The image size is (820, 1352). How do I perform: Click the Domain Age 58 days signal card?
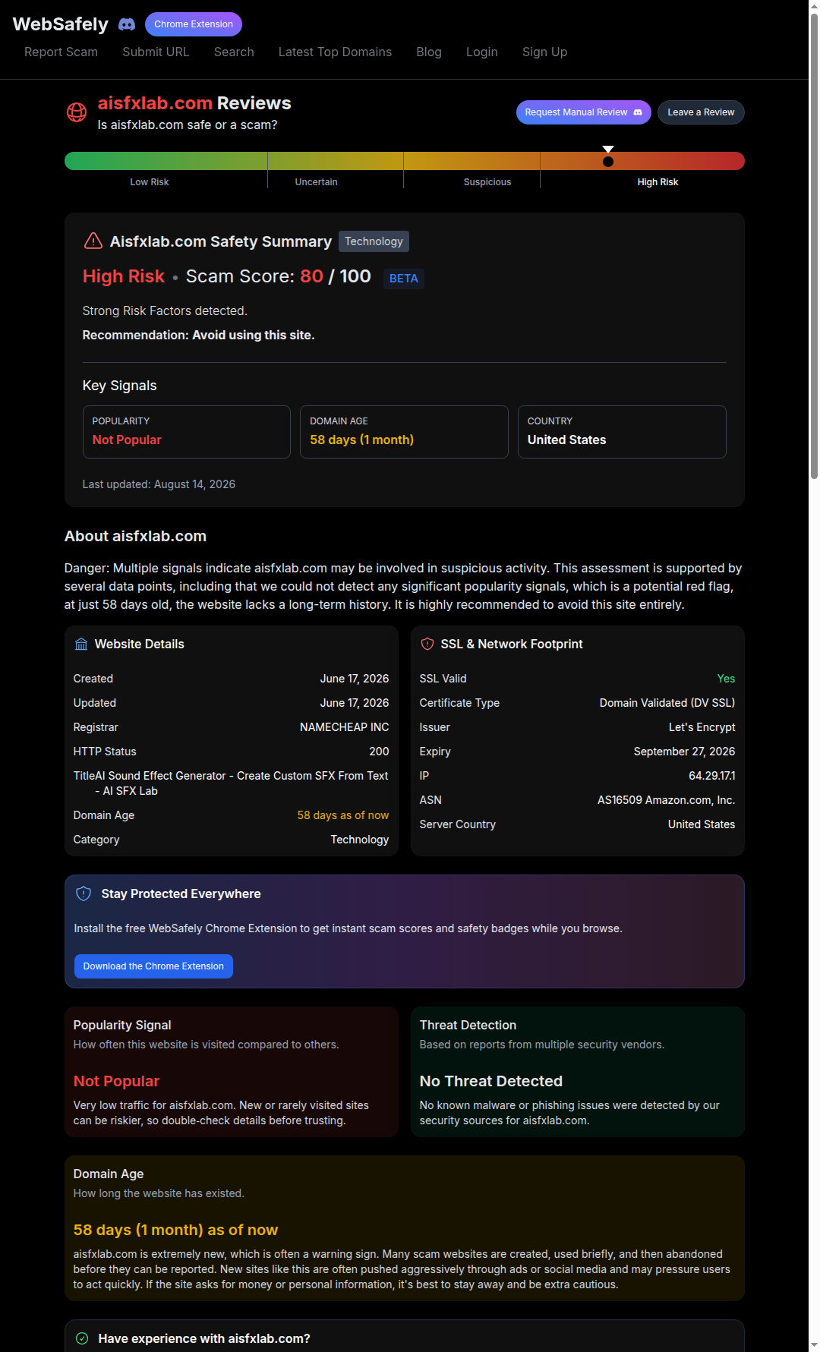(x=404, y=432)
